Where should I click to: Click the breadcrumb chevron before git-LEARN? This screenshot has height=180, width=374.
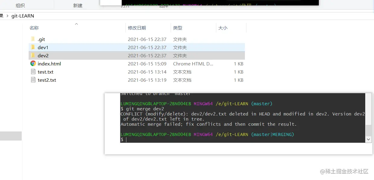point(7,16)
